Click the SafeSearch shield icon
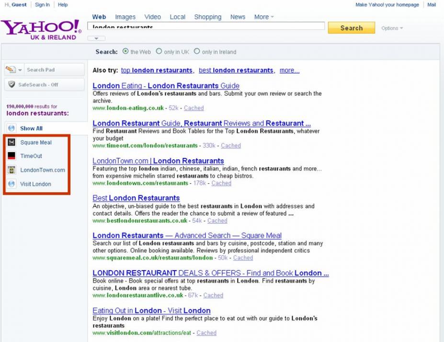 pyautogui.click(x=11, y=84)
